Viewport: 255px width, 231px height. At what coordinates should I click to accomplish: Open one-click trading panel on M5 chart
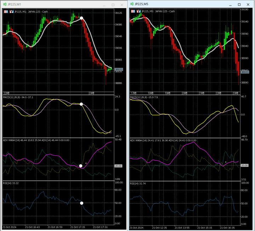tap(133, 11)
